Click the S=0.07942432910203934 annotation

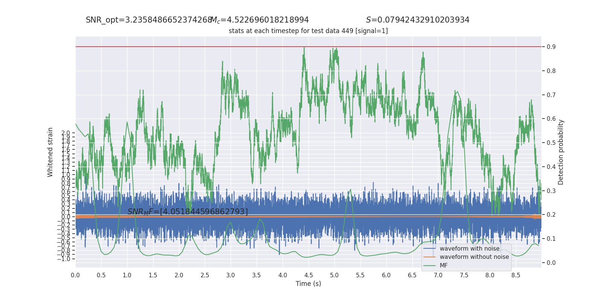418,20
